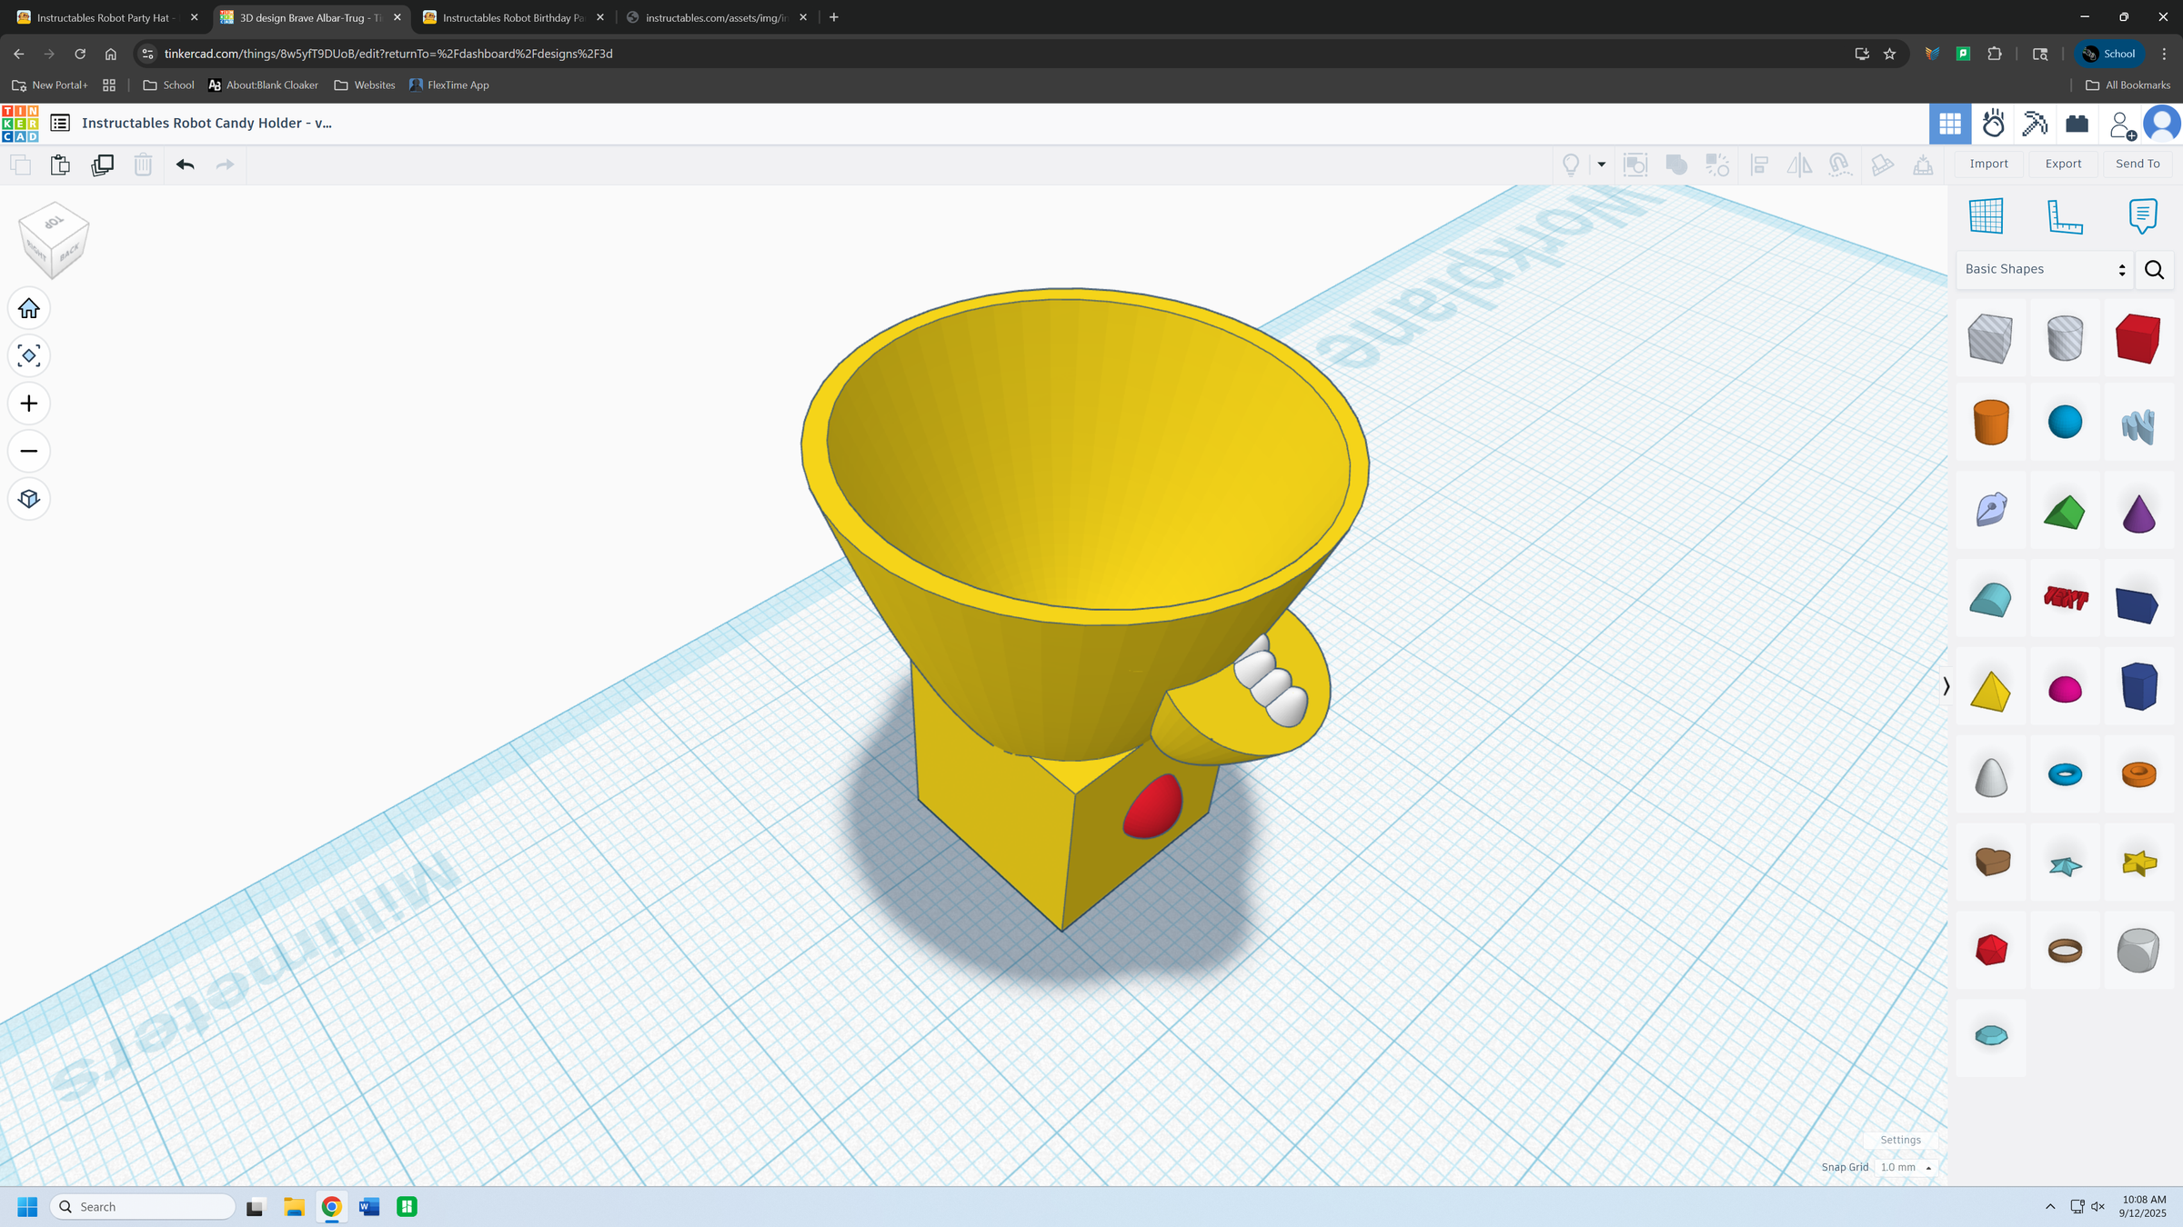Open the lightbulb dropdown arrow
Image resolution: width=2183 pixels, height=1227 pixels.
coord(1602,165)
